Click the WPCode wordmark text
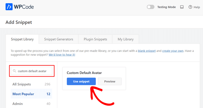The image size is (203, 108). pos(24,7)
